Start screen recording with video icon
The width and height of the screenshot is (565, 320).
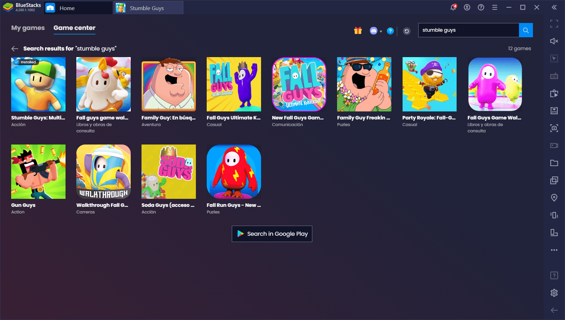tap(554, 146)
